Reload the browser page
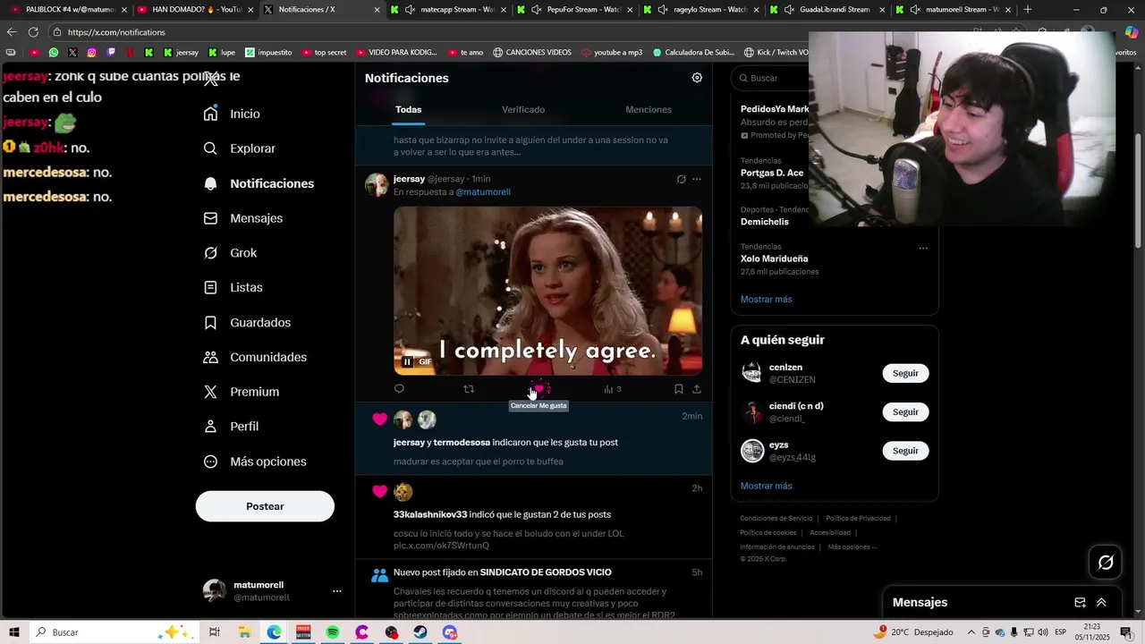The image size is (1145, 644). click(33, 32)
